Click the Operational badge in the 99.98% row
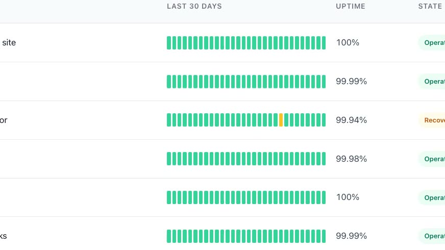445x250 pixels. click(432, 159)
